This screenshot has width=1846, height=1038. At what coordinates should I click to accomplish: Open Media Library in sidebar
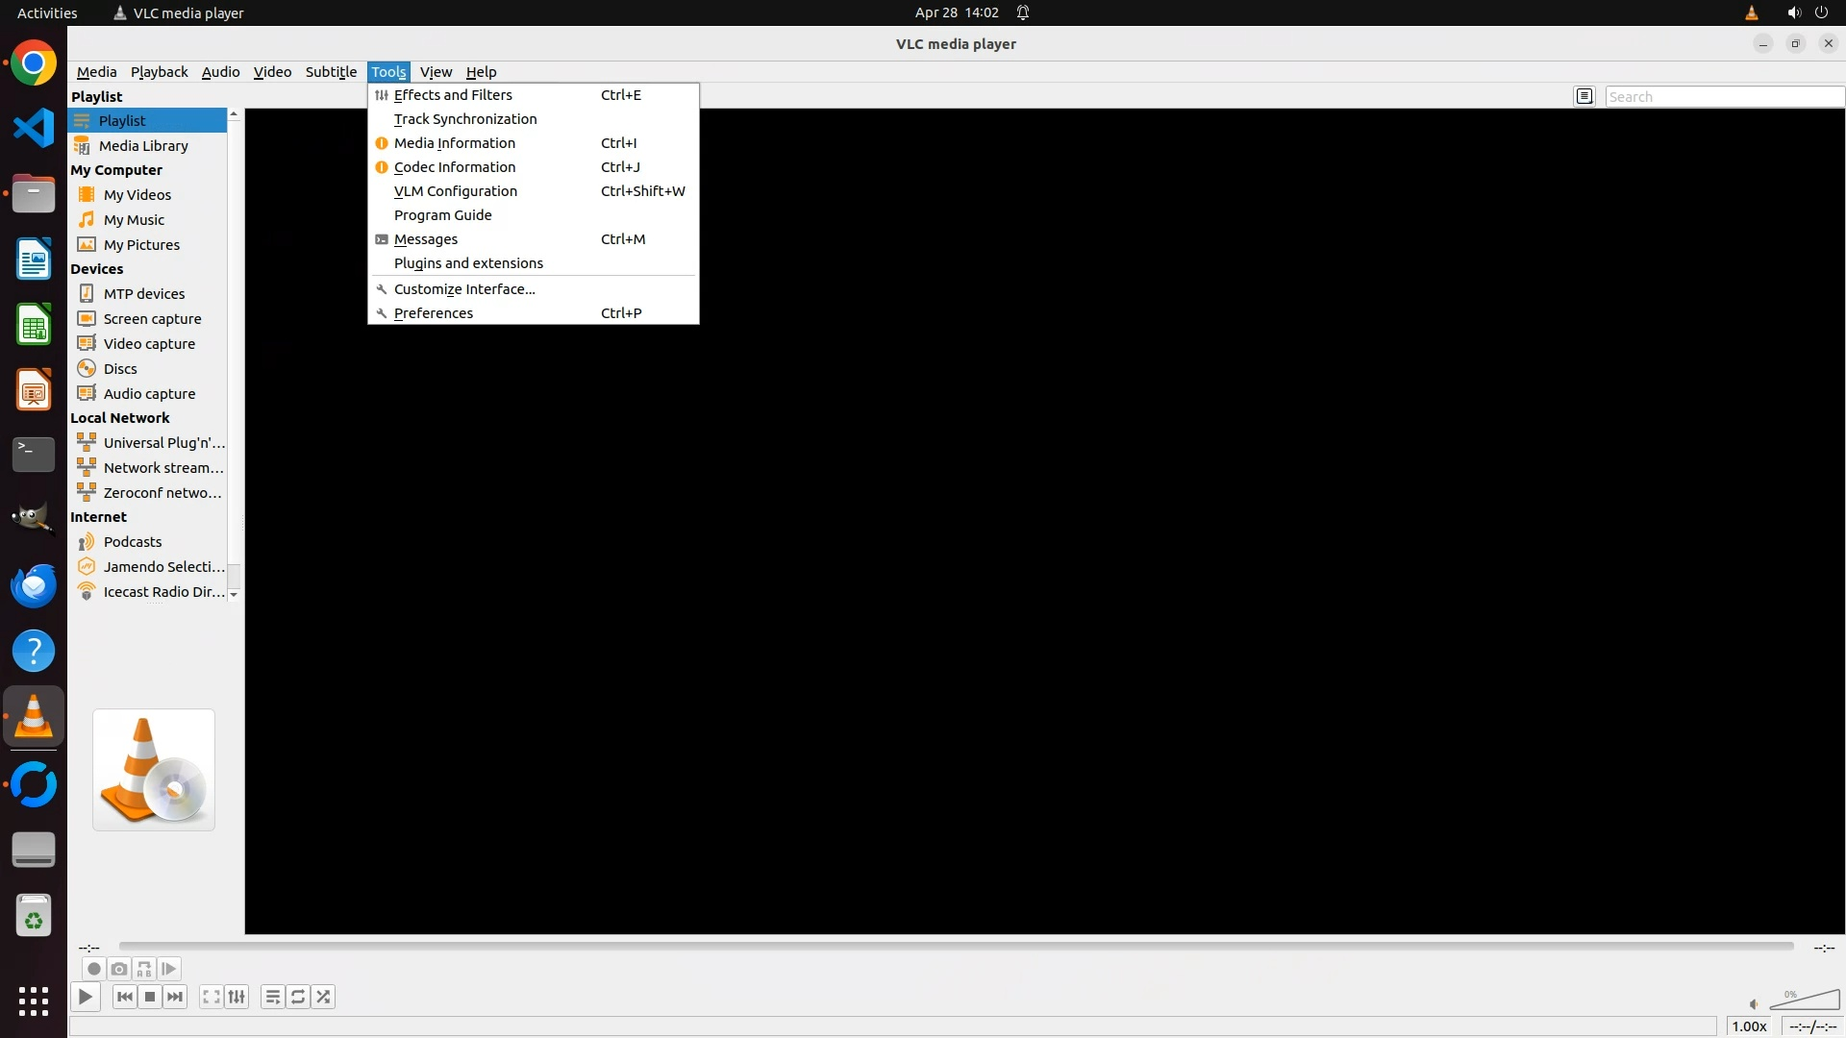143,146
